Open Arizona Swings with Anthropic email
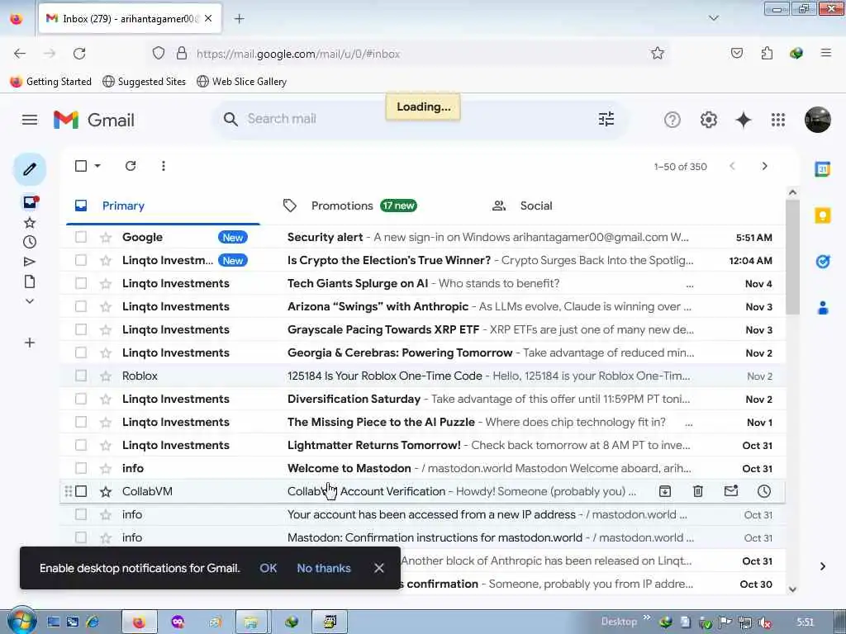 (x=422, y=306)
